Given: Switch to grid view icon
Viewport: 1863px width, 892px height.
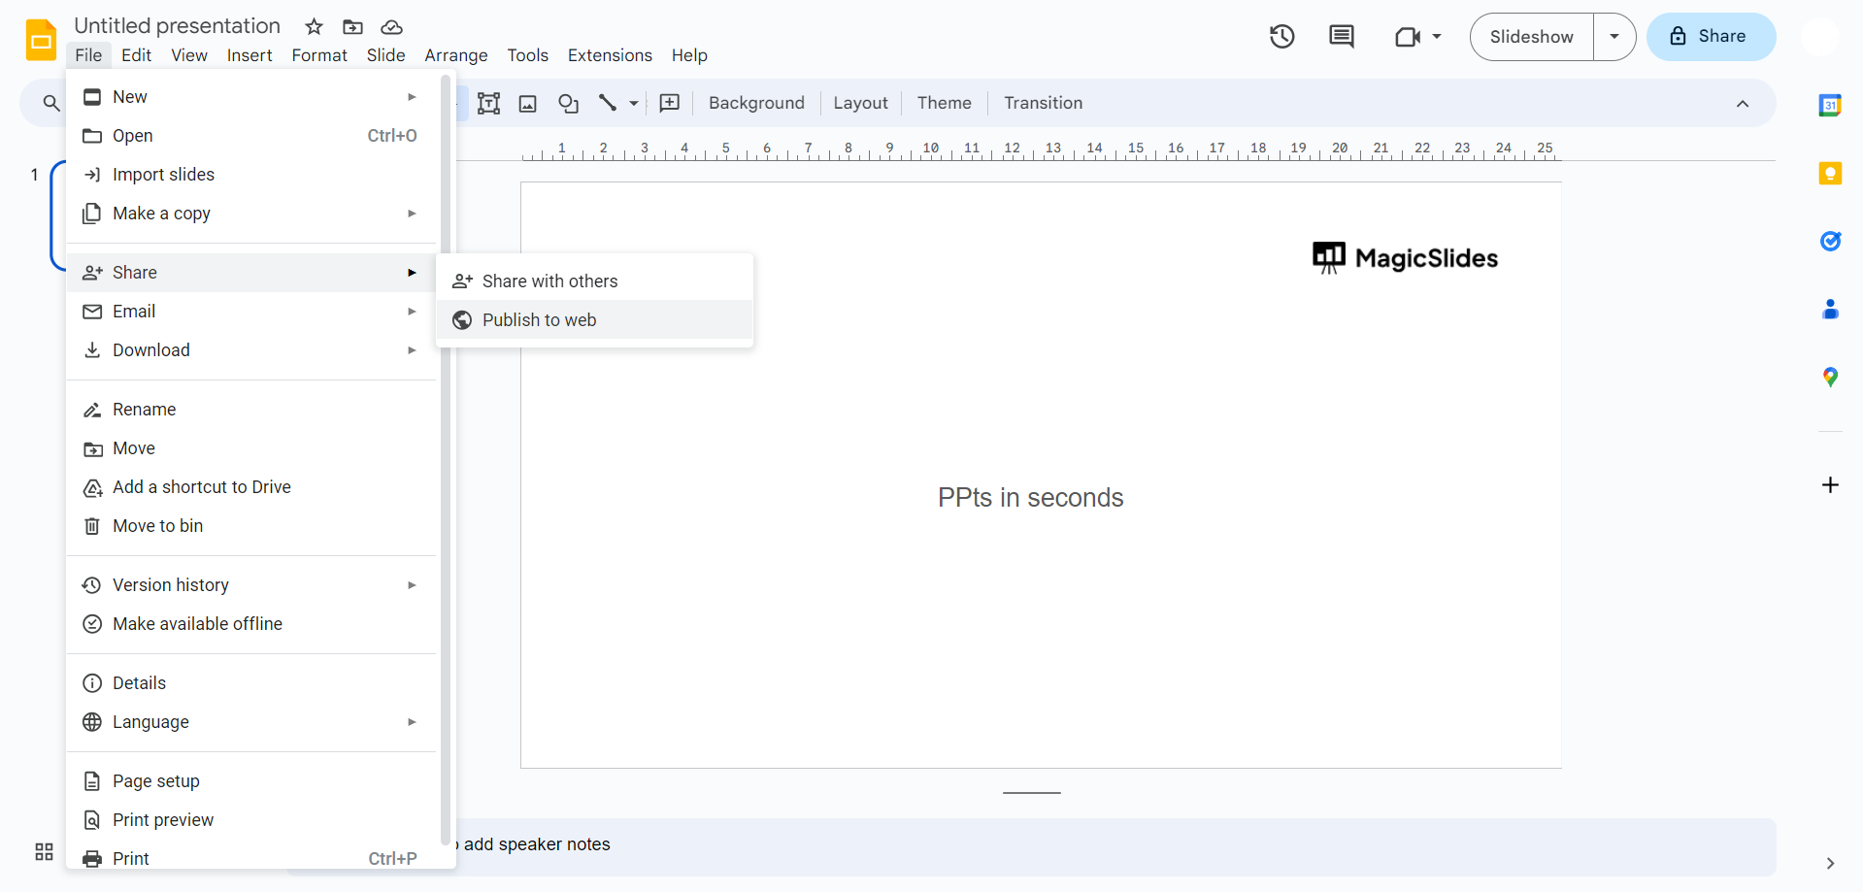Looking at the screenshot, I should pos(44,851).
